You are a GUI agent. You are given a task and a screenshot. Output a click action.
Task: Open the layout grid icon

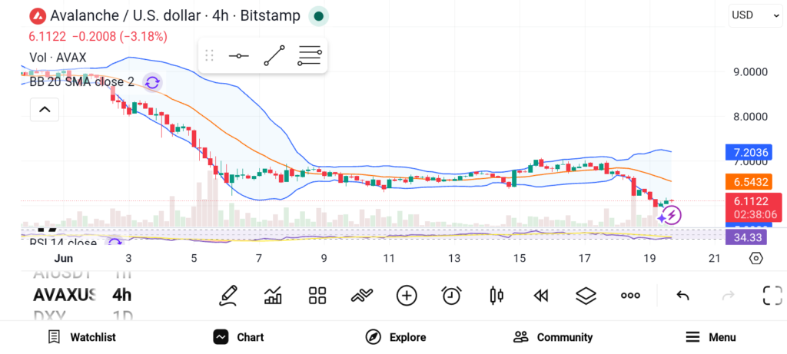317,296
